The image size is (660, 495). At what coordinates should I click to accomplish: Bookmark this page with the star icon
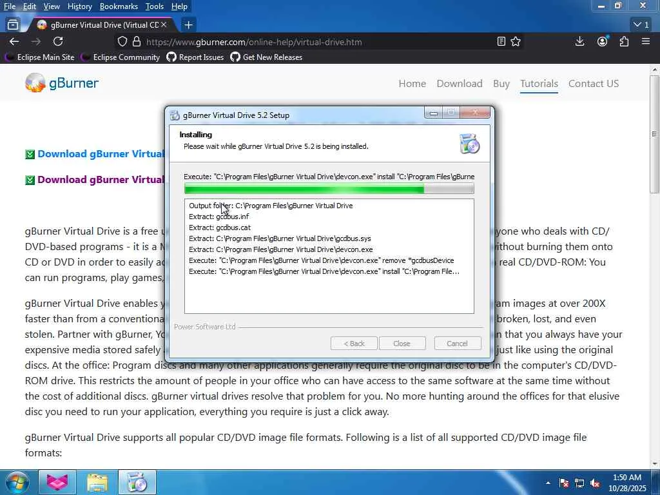click(516, 42)
